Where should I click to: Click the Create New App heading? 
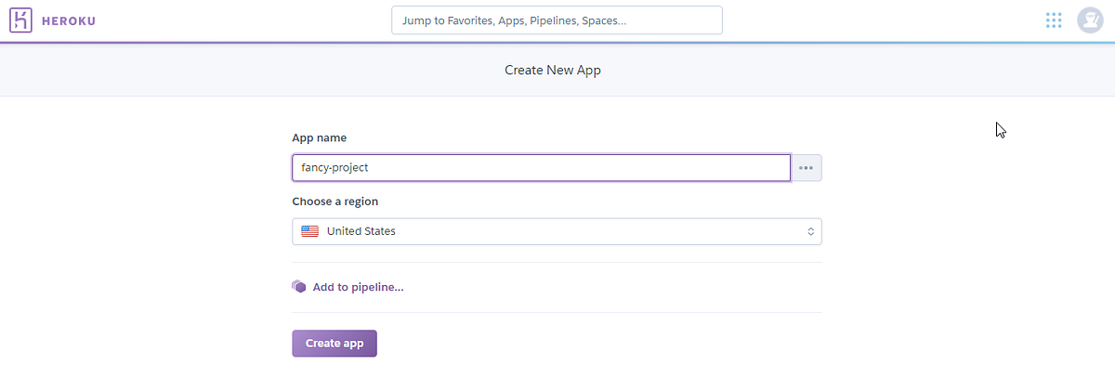[x=553, y=70]
